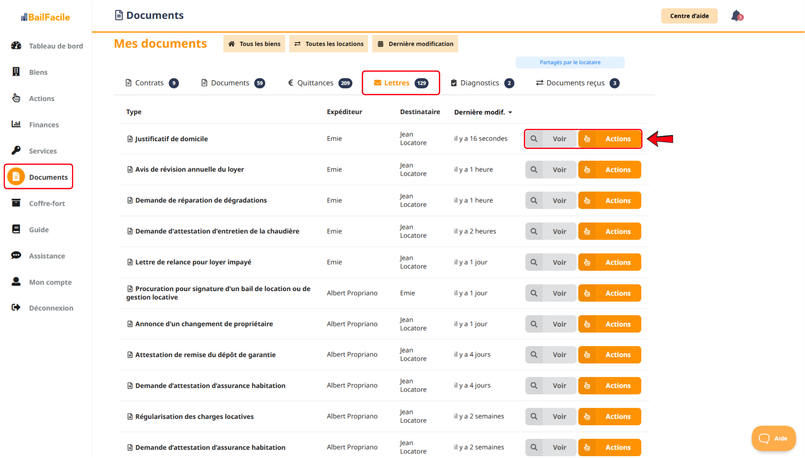Open Mon compte user icon
The width and height of the screenshot is (805, 458).
tap(16, 282)
